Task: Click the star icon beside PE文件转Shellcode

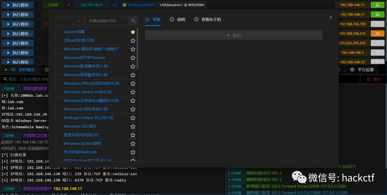Action: click(x=133, y=152)
